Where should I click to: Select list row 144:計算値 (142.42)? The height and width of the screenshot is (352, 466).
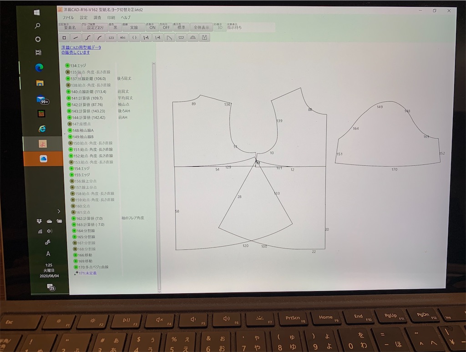point(86,118)
